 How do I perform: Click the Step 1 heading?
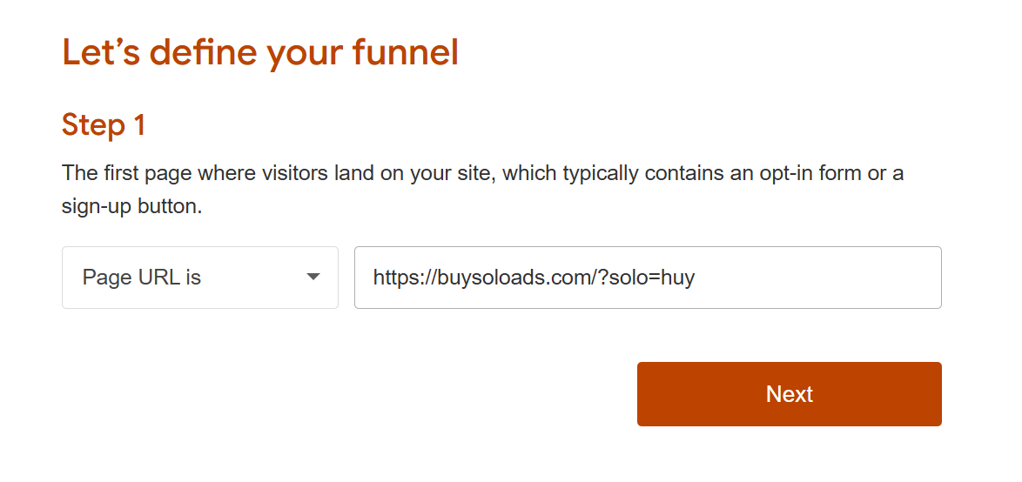coord(103,124)
